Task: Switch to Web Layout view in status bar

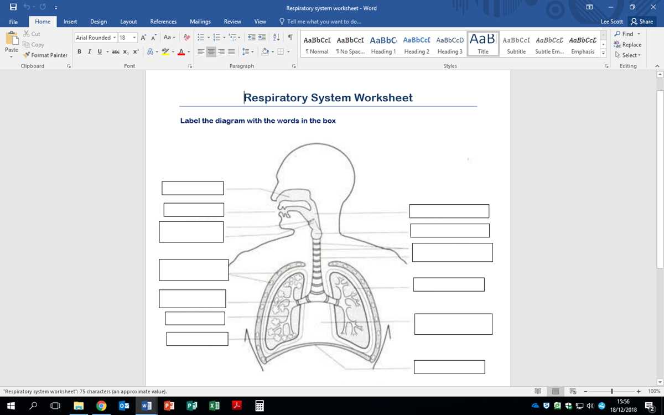Action: click(x=573, y=391)
